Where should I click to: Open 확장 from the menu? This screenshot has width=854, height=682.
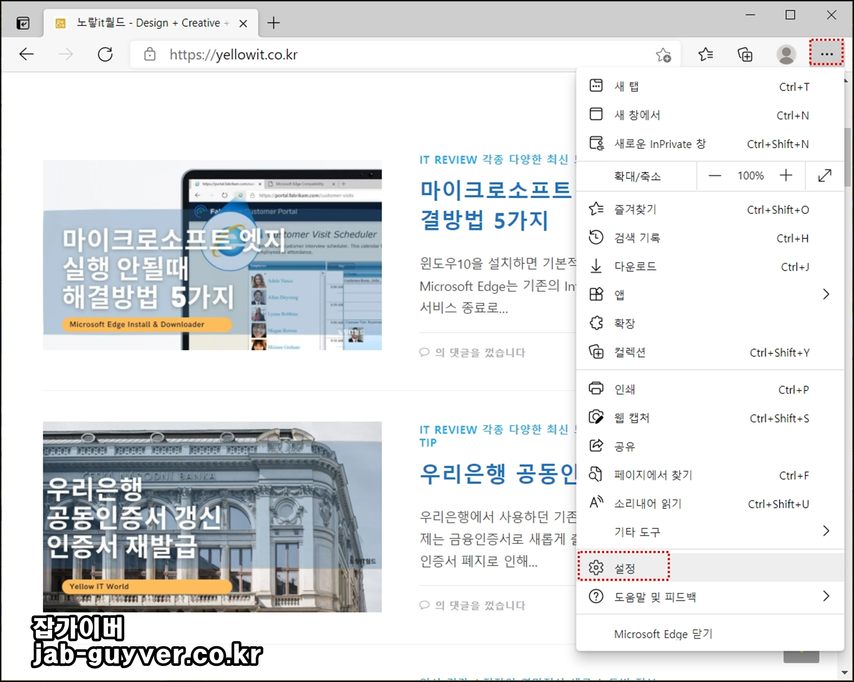click(x=710, y=323)
